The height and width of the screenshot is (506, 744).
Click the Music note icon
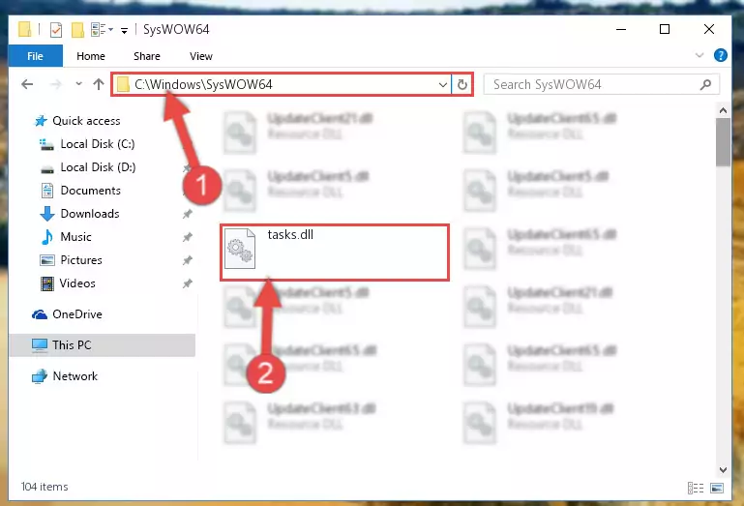[x=47, y=237]
